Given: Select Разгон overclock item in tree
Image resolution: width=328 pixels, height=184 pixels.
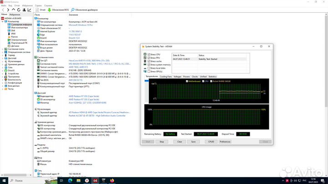Looking at the screenshot, I should [15, 37].
